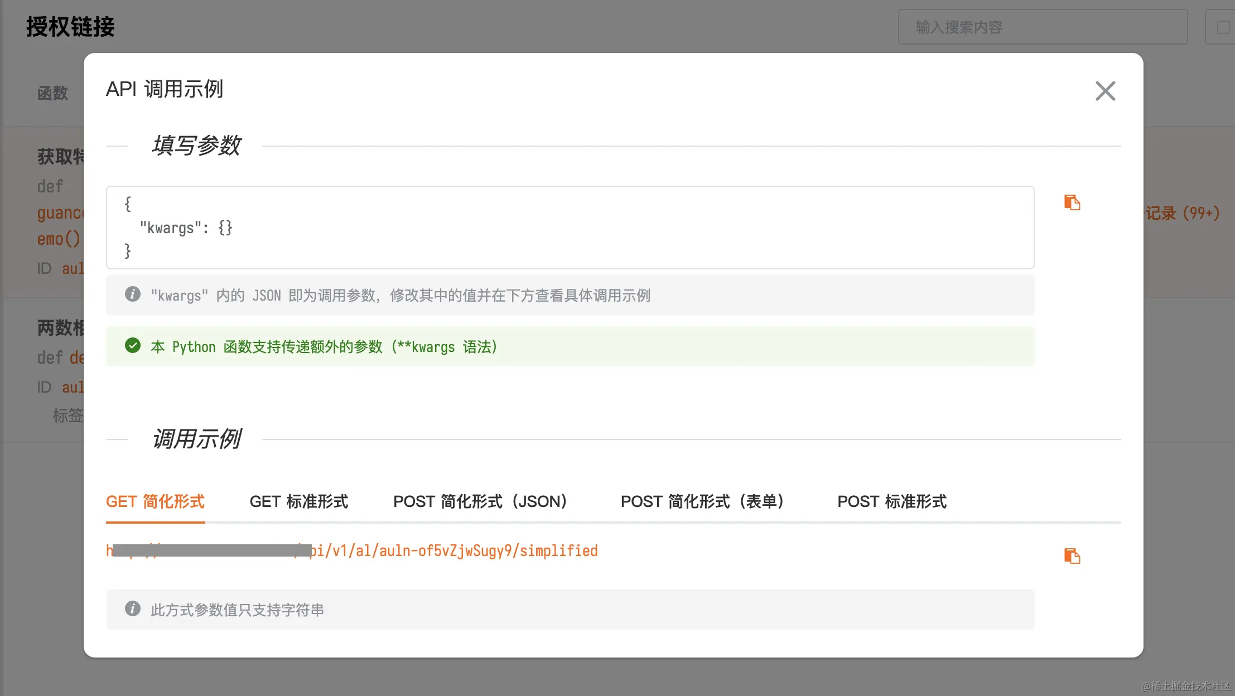Click the 授权链接 page title
This screenshot has width=1235, height=696.
70,27
